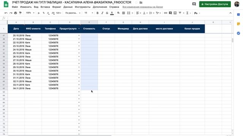243x136 pixels.
Task: Insert a link using chain icon
Action: (166, 13)
